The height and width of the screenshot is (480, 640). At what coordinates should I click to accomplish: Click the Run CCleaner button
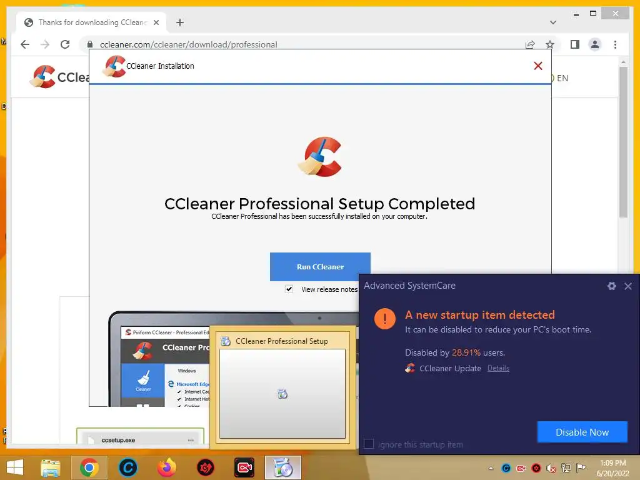pyautogui.click(x=320, y=266)
